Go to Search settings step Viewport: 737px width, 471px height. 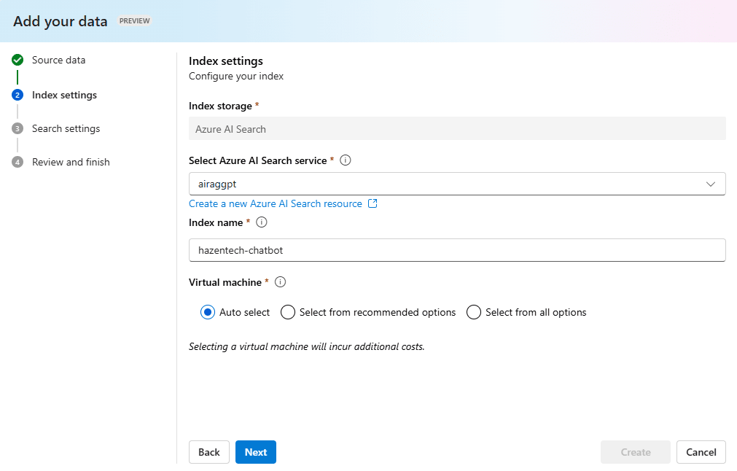pyautogui.click(x=66, y=128)
